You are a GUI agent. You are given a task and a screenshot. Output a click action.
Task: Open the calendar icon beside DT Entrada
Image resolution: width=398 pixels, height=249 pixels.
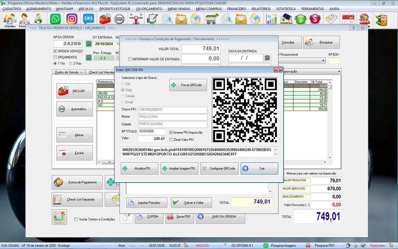89,44
